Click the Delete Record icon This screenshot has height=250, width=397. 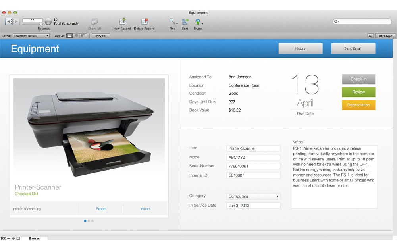pyautogui.click(x=145, y=21)
